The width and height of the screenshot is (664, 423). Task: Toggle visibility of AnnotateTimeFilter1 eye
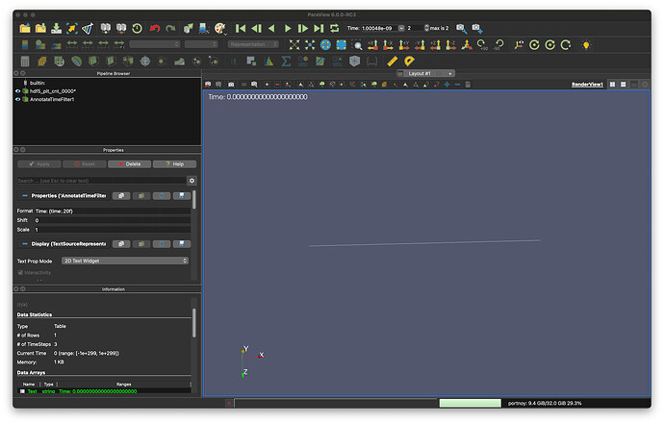[x=17, y=99]
